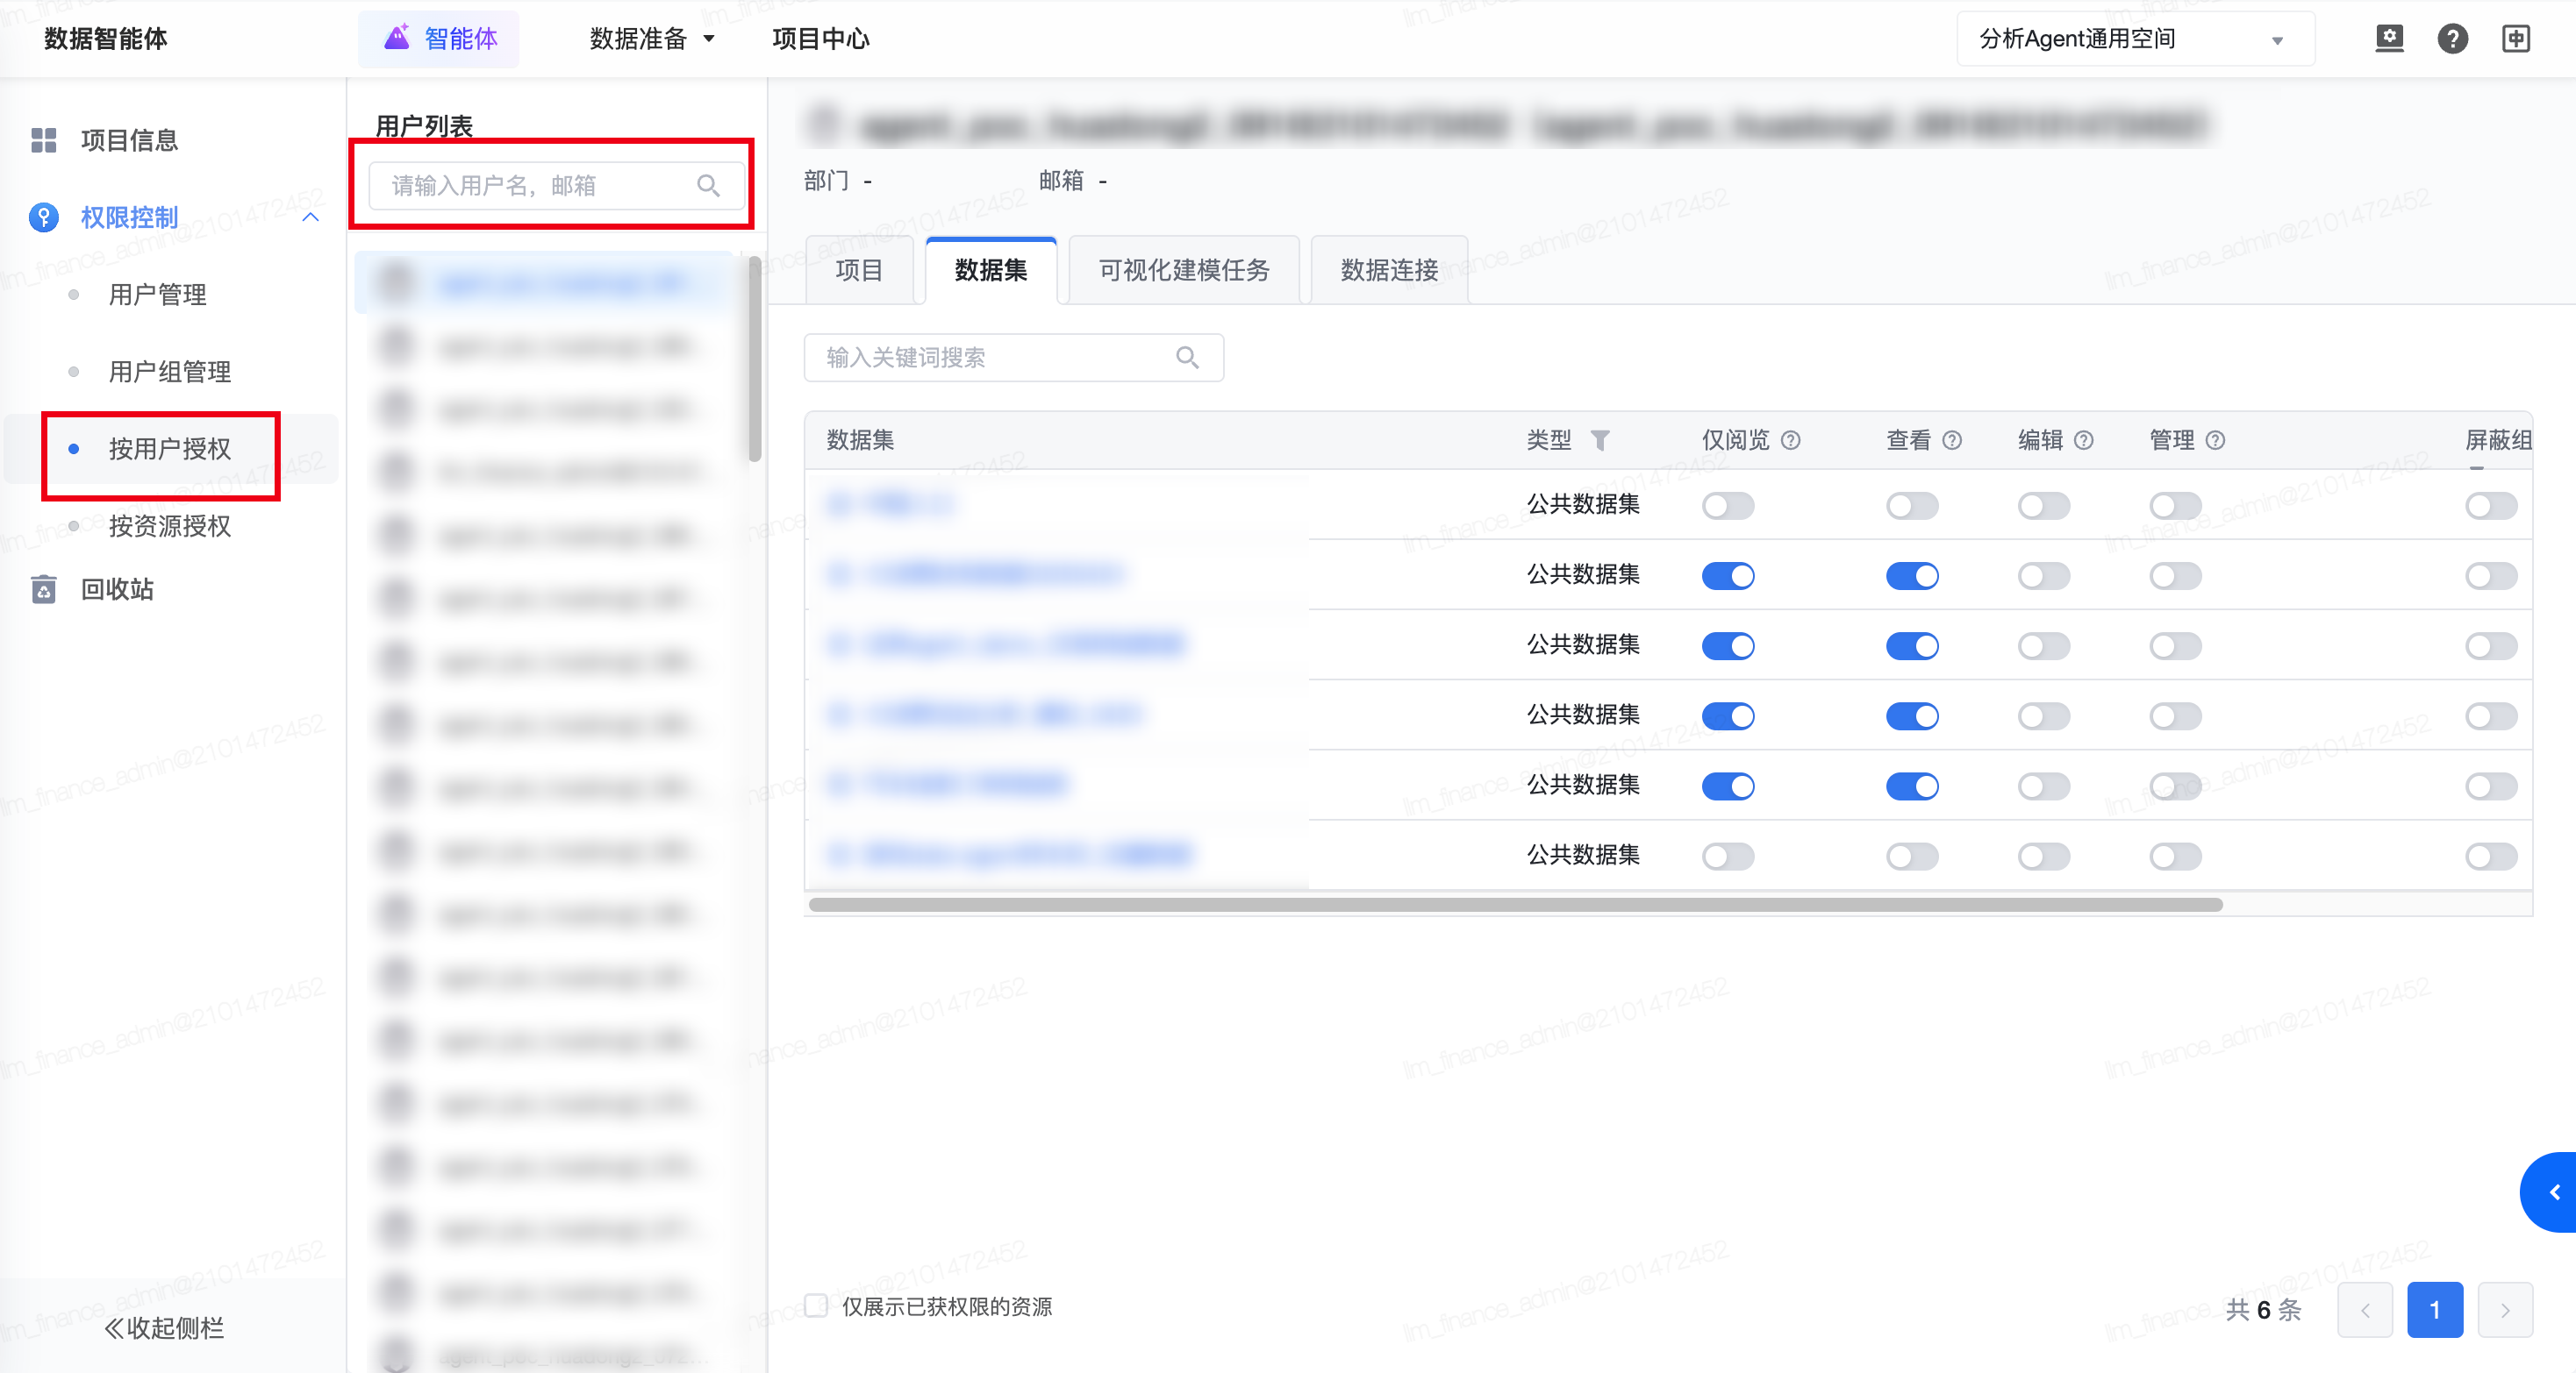Click the 智能体 sparkle icon
The width and height of the screenshot is (2576, 1373).
pyautogui.click(x=397, y=38)
